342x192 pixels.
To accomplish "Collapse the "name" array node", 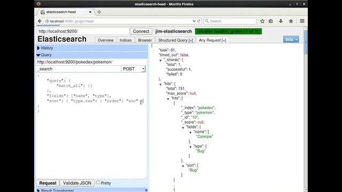I will pyautogui.click(x=190, y=133).
